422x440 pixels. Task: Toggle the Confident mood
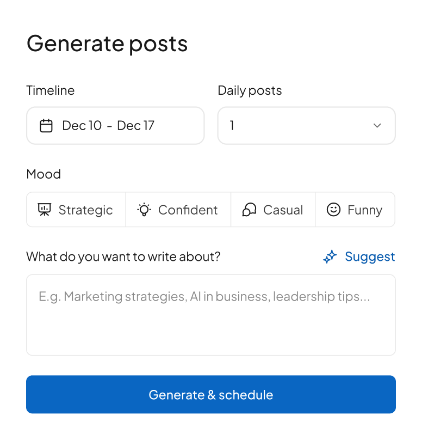(x=178, y=209)
